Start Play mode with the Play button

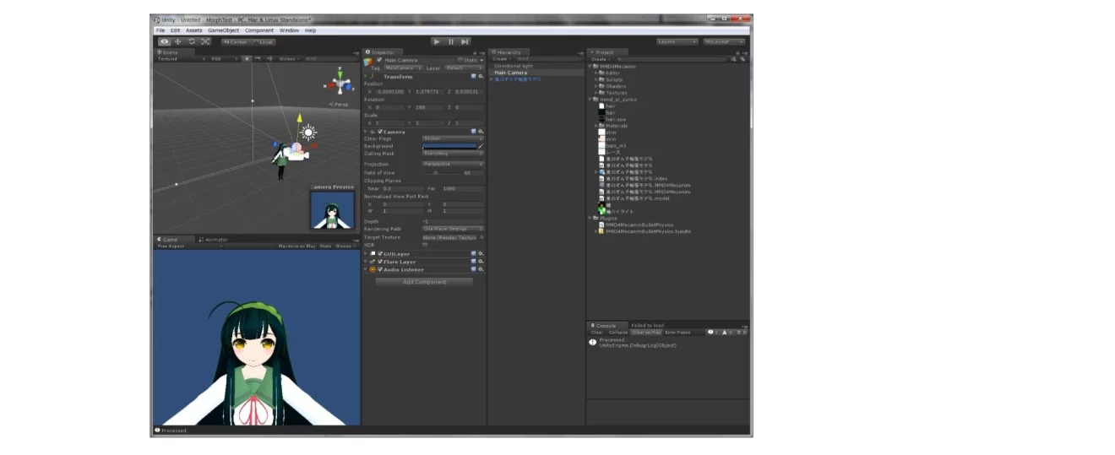point(437,41)
